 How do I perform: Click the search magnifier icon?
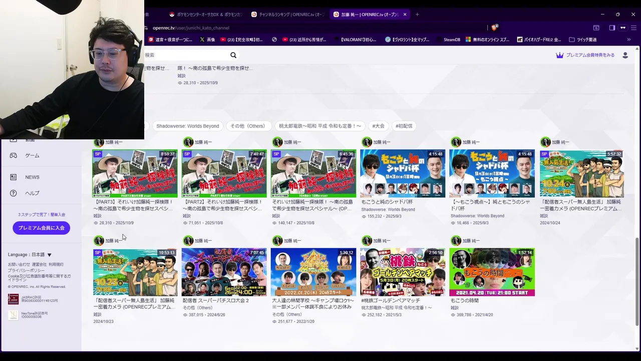tap(233, 55)
